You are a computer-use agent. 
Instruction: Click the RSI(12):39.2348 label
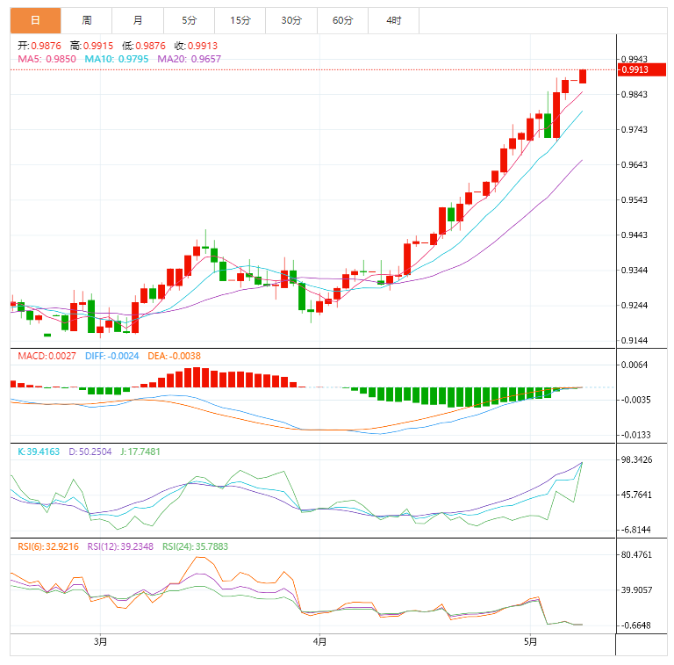[x=120, y=546]
